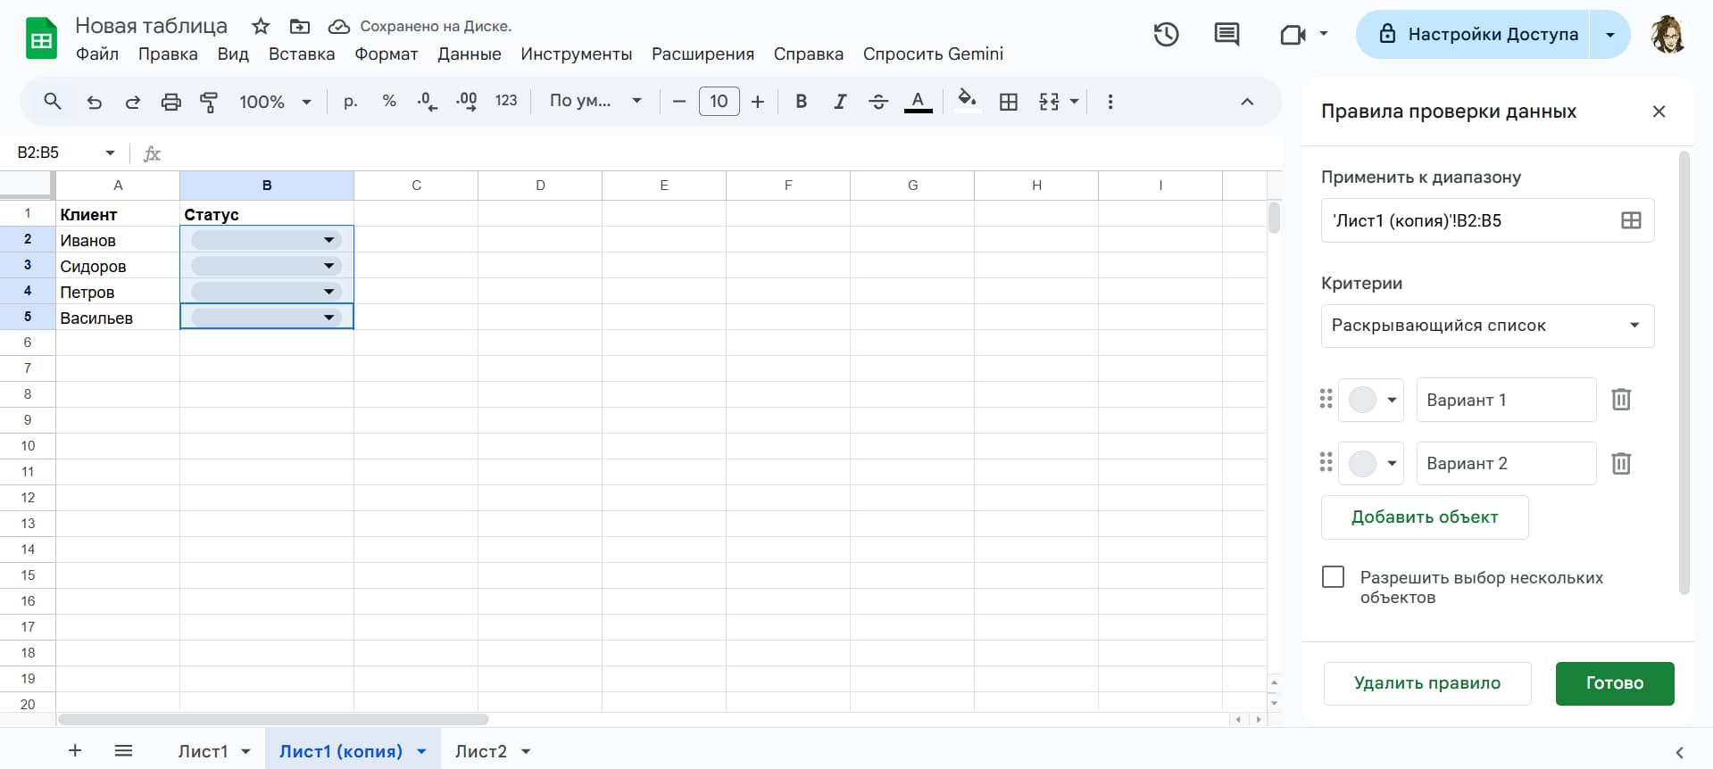
Task: Open the 100% zoom dropdown
Action: [x=275, y=102]
